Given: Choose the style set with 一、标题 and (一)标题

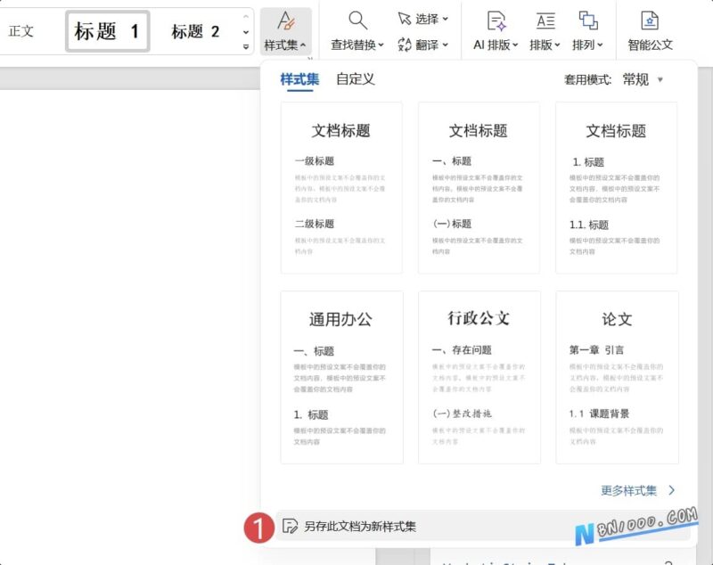Looking at the screenshot, I should pyautogui.click(x=479, y=188).
